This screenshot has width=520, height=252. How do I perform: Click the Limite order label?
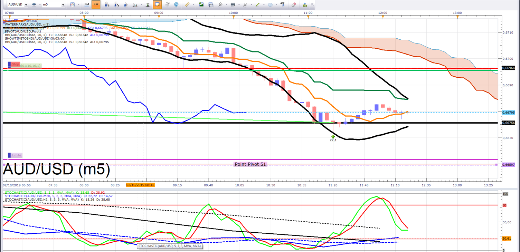pyautogui.click(x=16, y=155)
